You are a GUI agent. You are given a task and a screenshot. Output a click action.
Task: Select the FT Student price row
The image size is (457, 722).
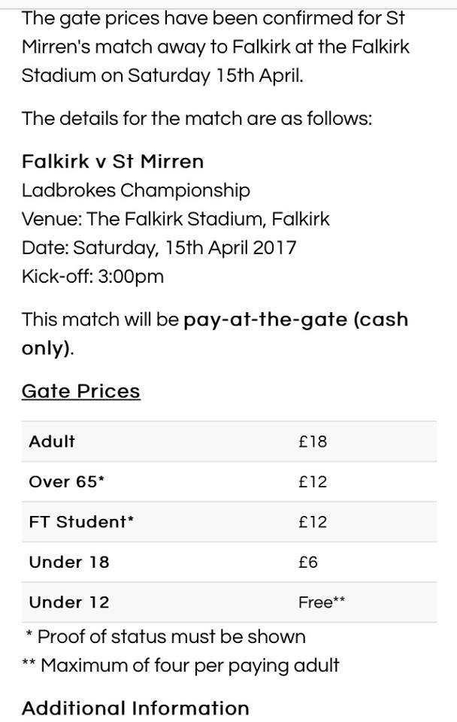(x=228, y=522)
